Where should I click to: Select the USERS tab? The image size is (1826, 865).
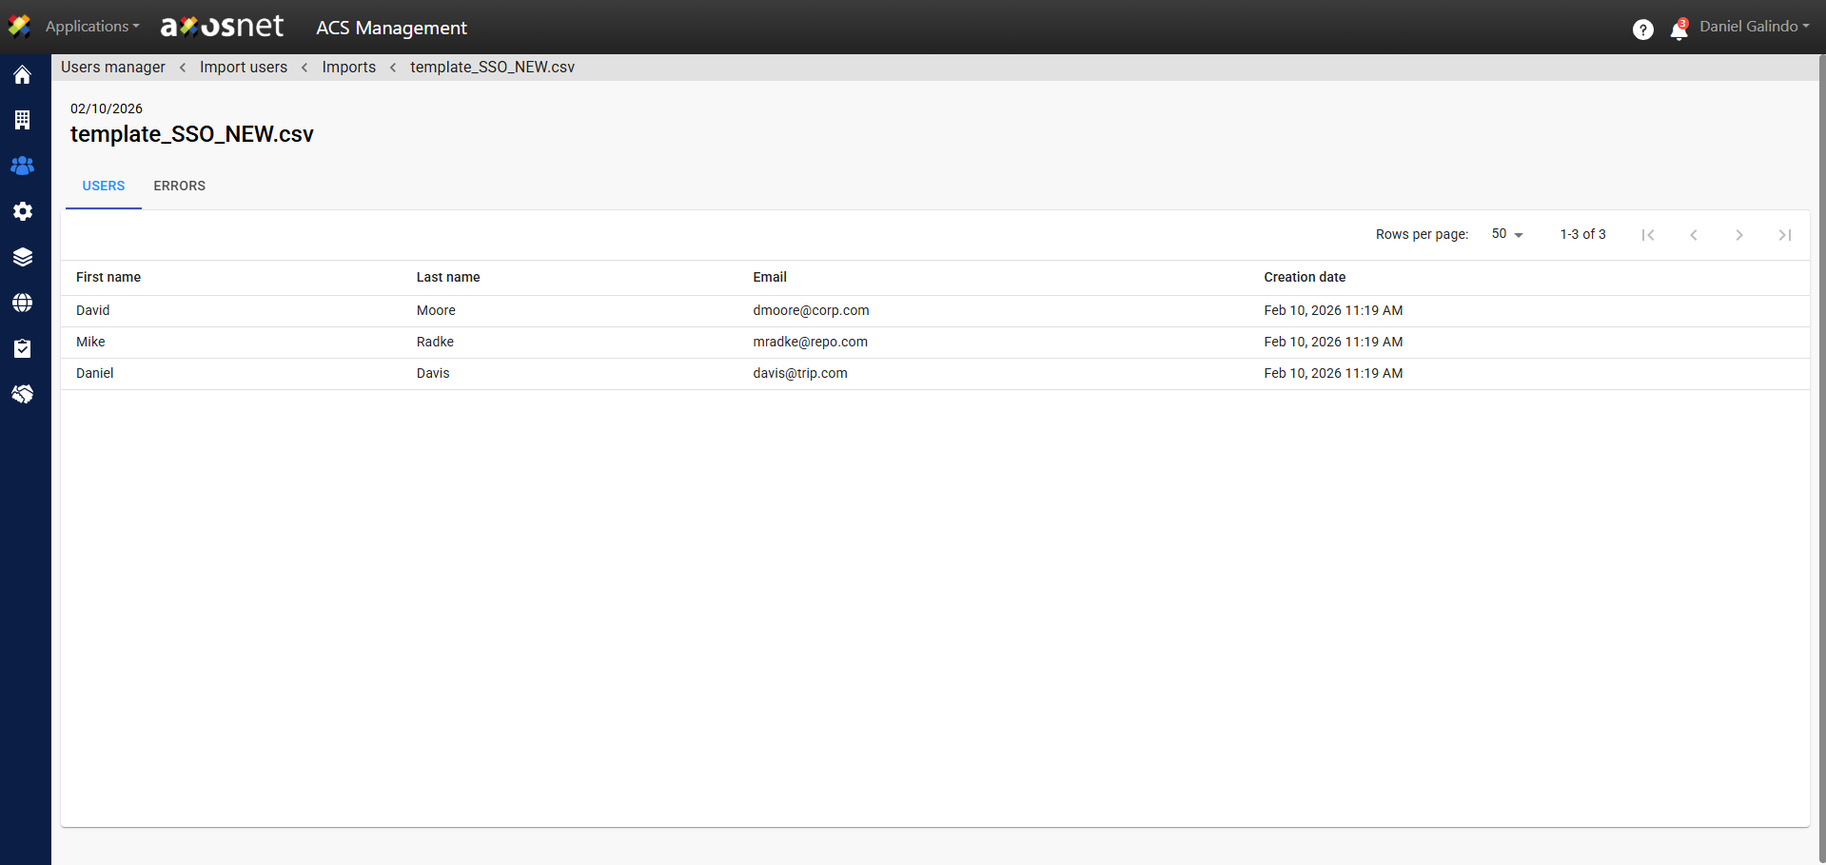point(103,186)
